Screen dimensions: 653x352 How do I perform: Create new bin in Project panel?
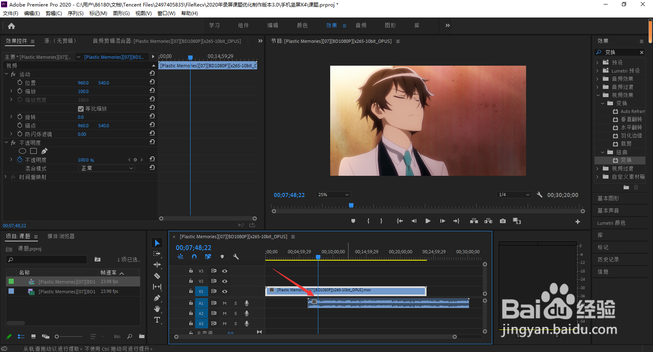(142, 337)
